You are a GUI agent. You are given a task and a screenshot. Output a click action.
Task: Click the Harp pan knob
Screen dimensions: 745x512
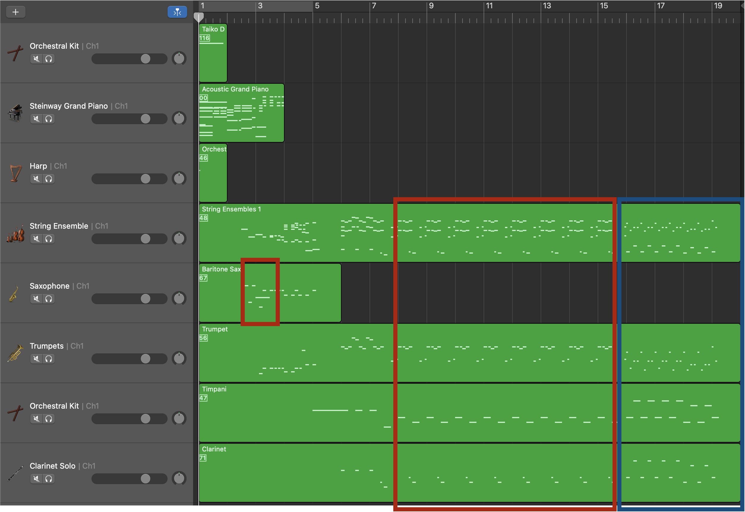[179, 178]
